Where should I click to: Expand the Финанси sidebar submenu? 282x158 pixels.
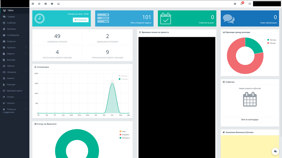coord(15,72)
